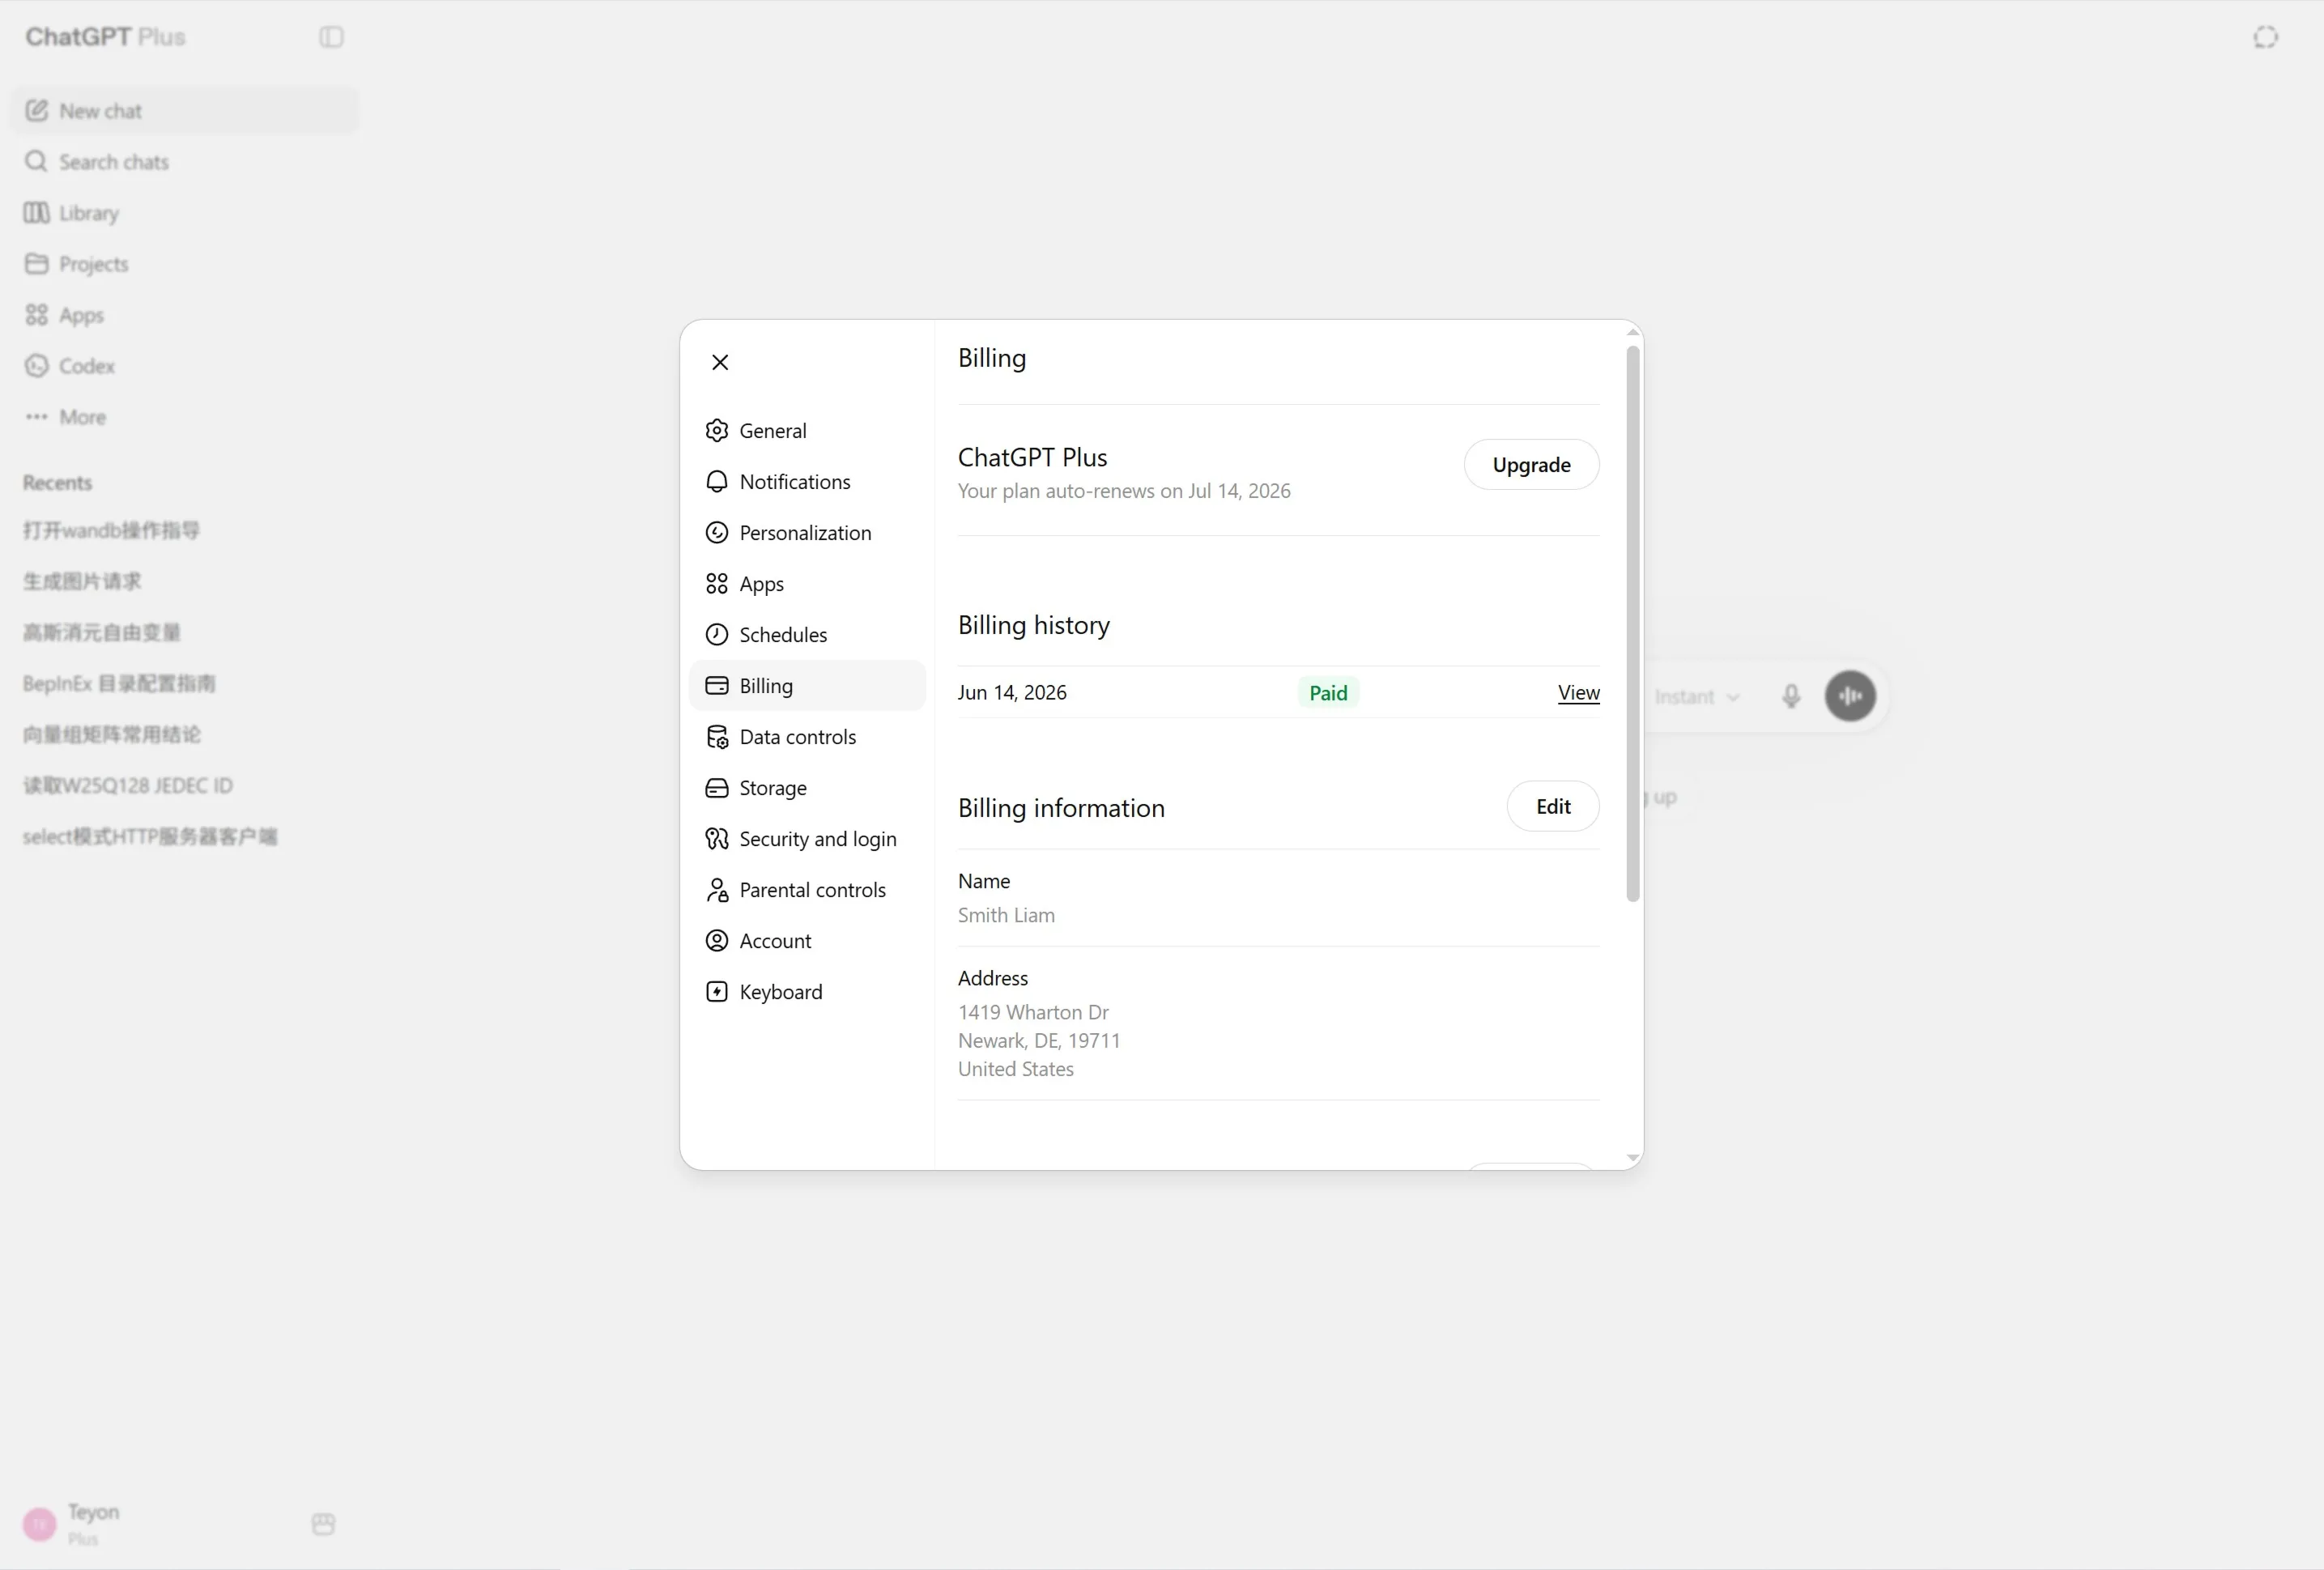Image resolution: width=2324 pixels, height=1570 pixels.
Task: Click the General gear icon
Action: 717,431
